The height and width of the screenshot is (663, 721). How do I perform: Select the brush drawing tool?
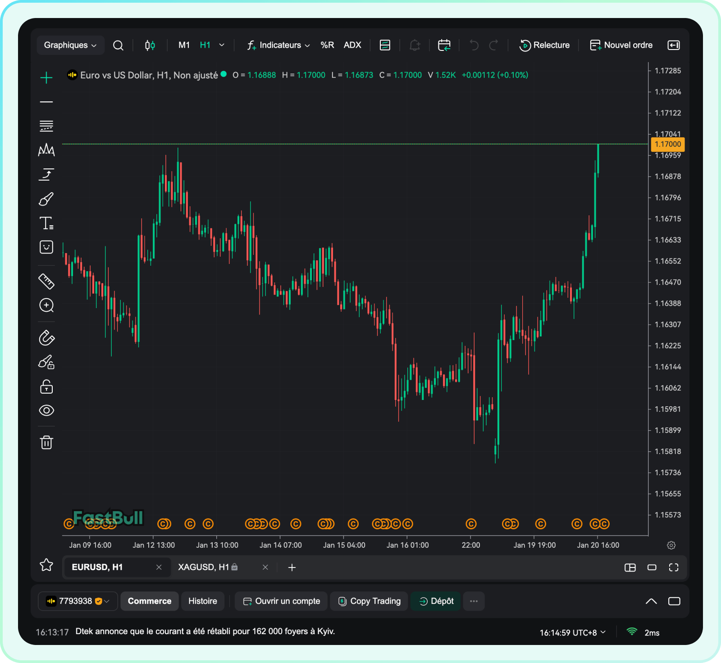[x=46, y=199]
